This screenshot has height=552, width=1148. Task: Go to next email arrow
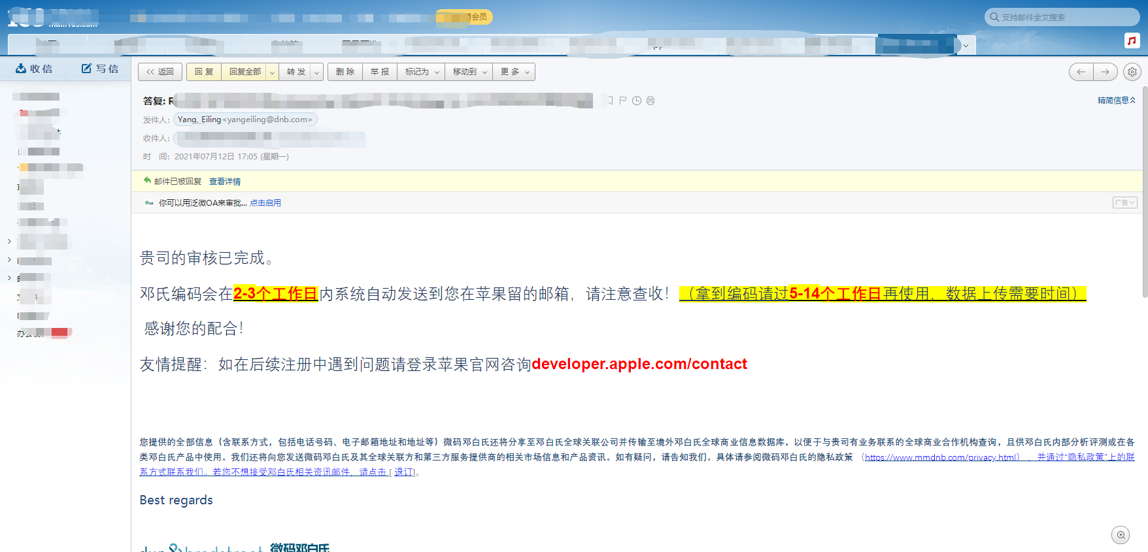pos(1105,72)
